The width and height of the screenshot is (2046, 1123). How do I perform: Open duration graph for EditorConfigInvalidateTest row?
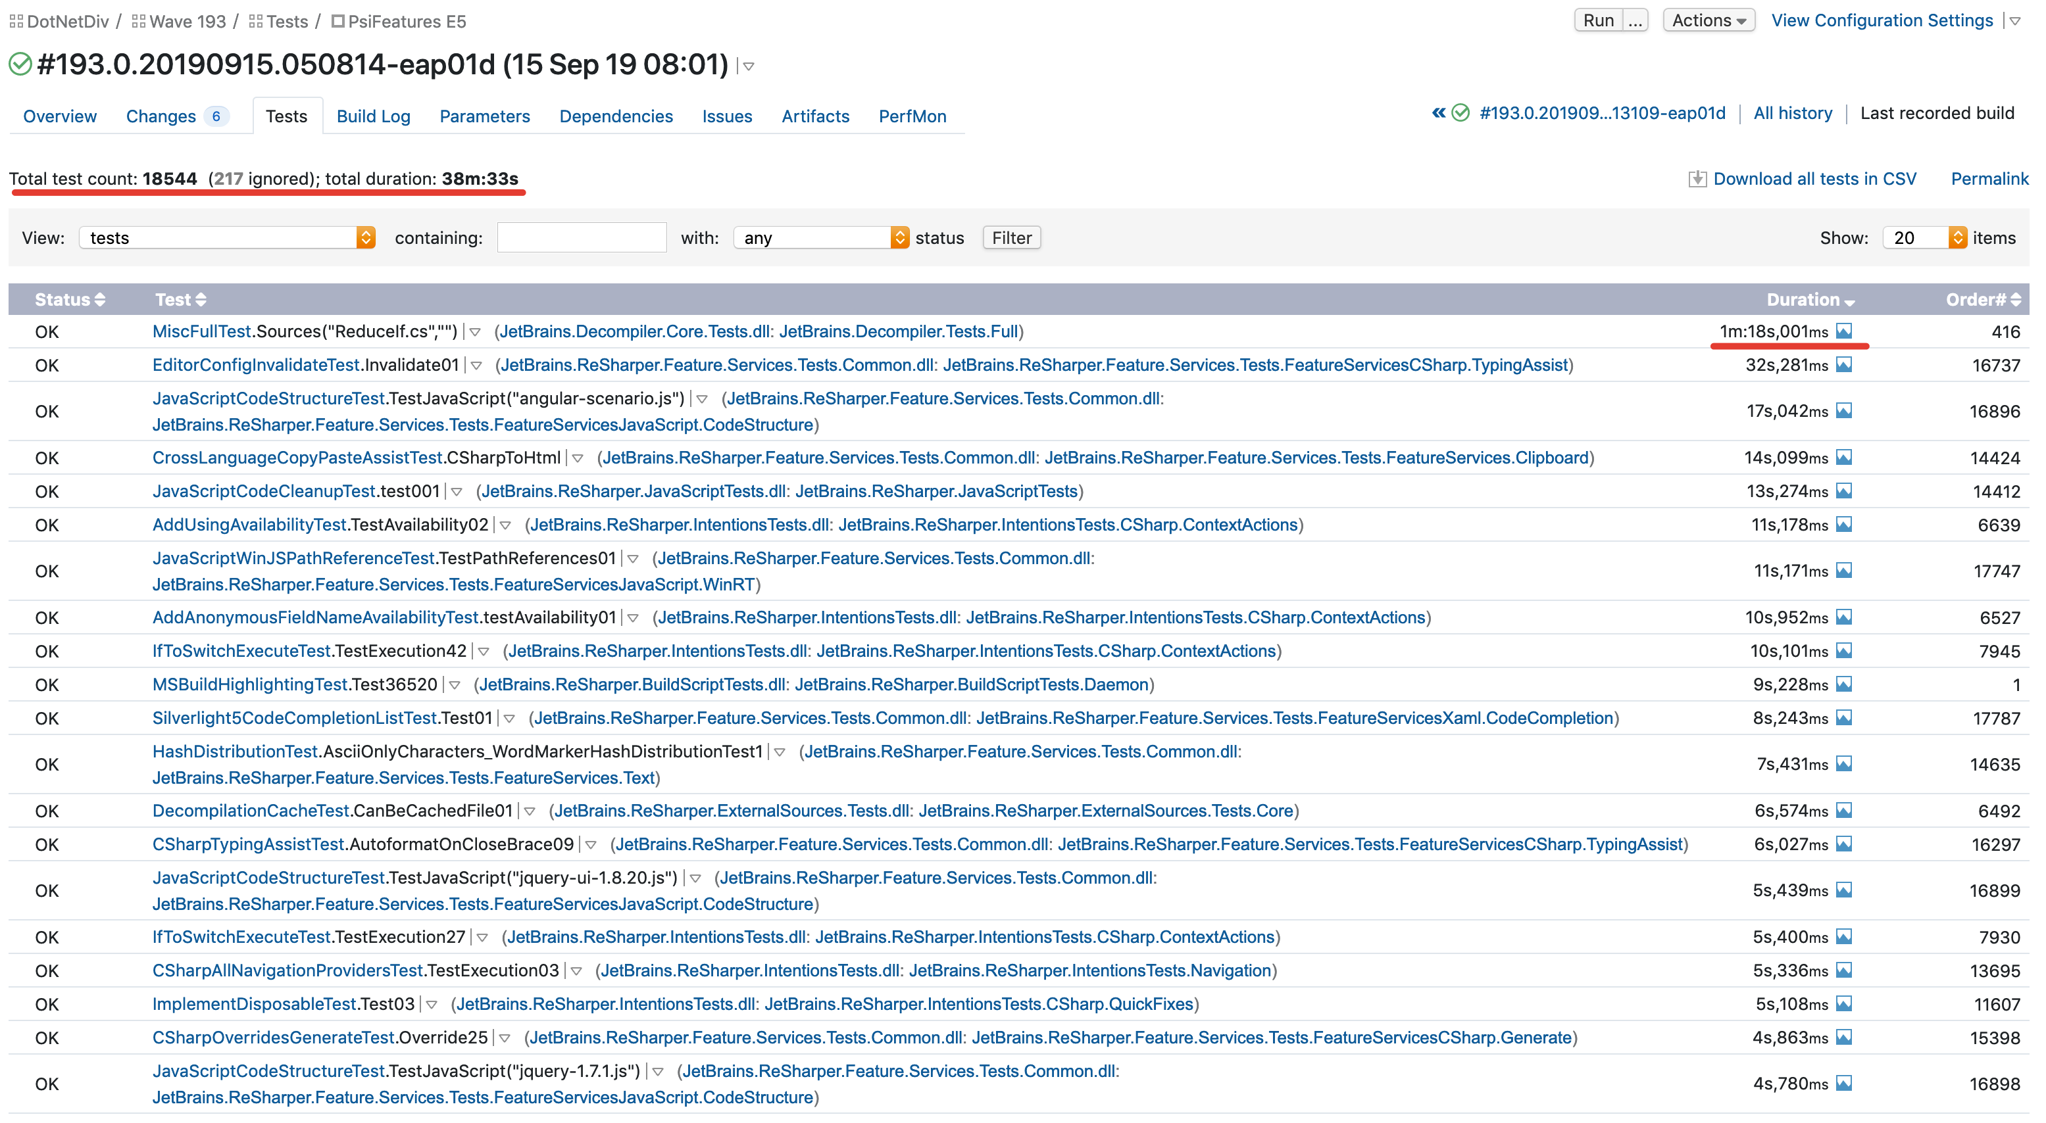click(x=1843, y=364)
